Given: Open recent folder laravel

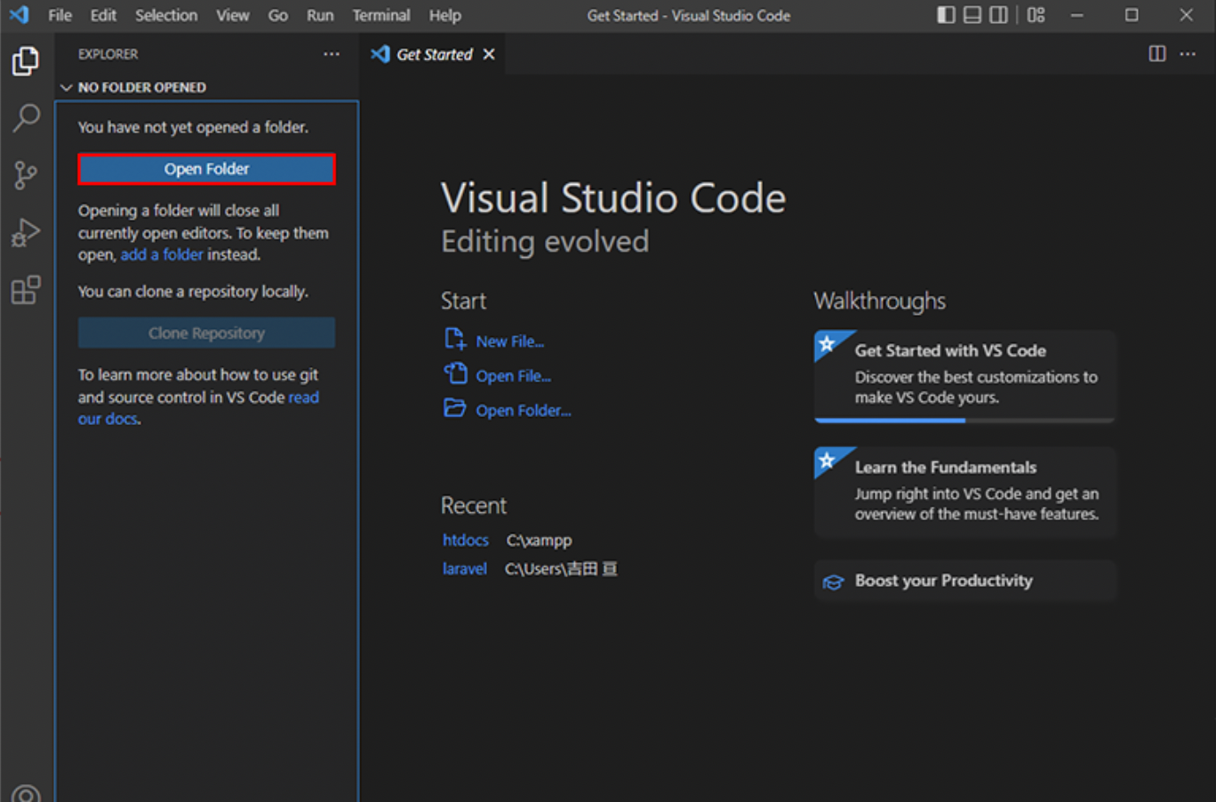Looking at the screenshot, I should point(465,569).
